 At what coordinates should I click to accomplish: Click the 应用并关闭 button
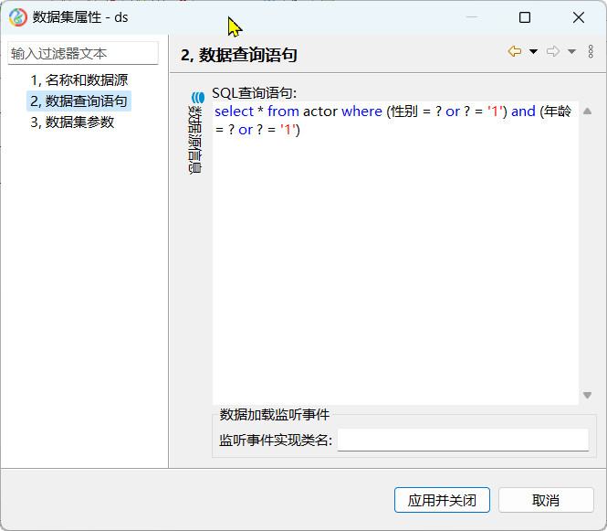pos(442,500)
